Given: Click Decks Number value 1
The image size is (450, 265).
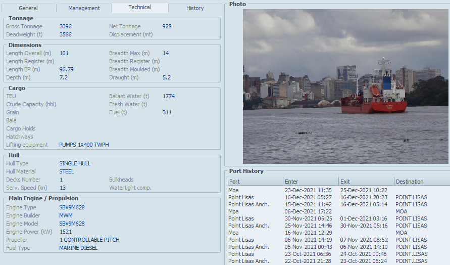Looking at the screenshot, I should pos(61,180).
